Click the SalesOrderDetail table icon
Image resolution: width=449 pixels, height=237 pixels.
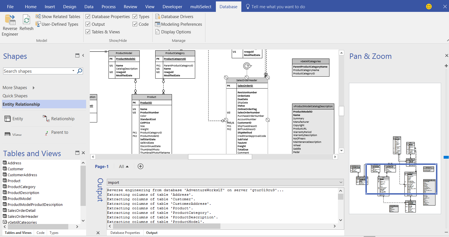[x=5, y=210]
